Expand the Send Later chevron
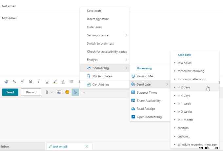Screen dimensions: 223x151 click(167, 85)
